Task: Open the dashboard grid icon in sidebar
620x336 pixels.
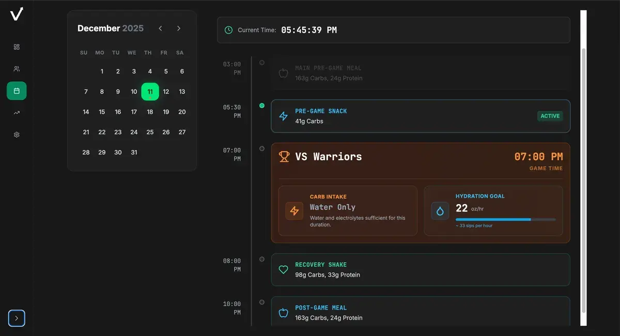Action: coord(16,47)
